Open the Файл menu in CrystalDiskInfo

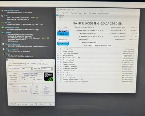click(x=58, y=13)
